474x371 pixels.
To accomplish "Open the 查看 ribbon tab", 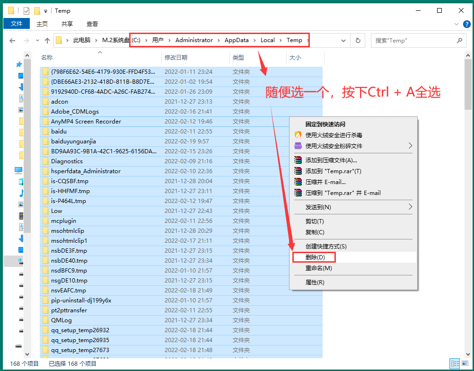I will click(92, 24).
